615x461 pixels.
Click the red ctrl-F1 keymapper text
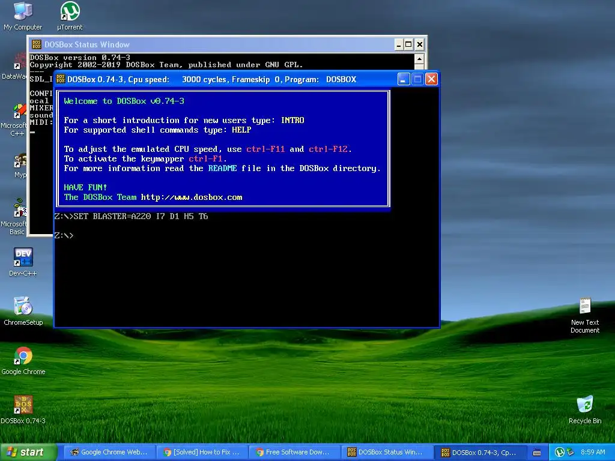[x=205, y=158]
